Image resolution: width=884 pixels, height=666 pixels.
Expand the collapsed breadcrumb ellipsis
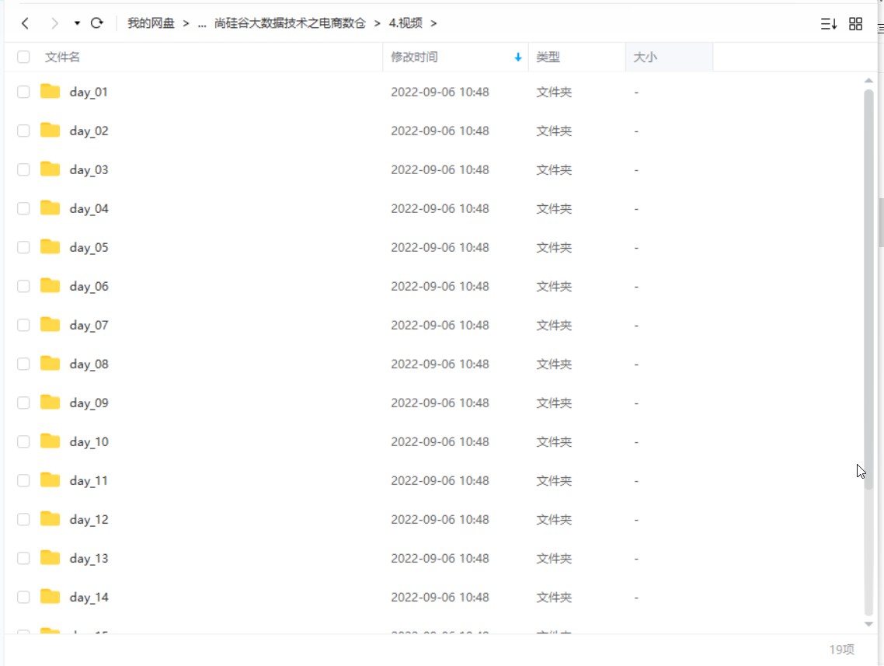(202, 23)
